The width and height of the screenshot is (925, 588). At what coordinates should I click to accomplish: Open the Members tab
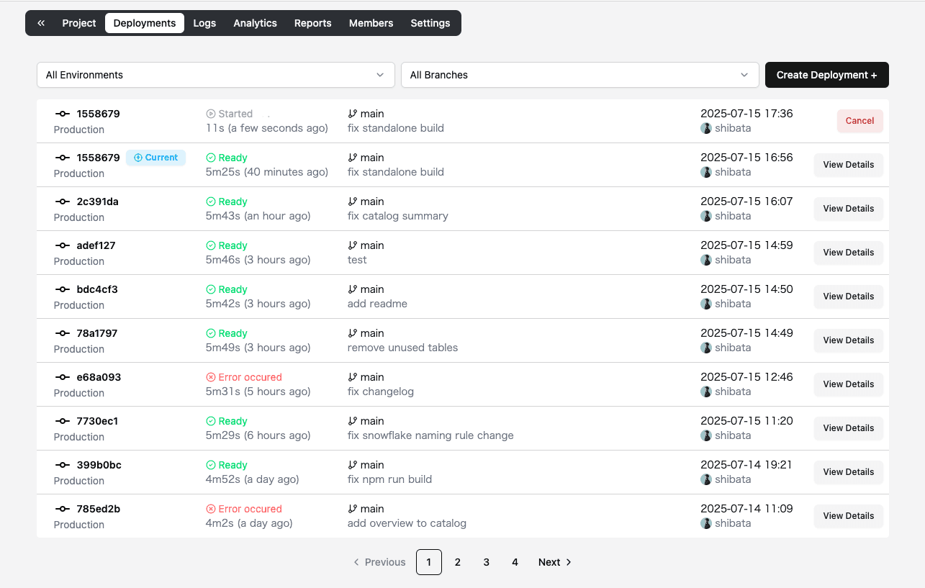point(371,22)
